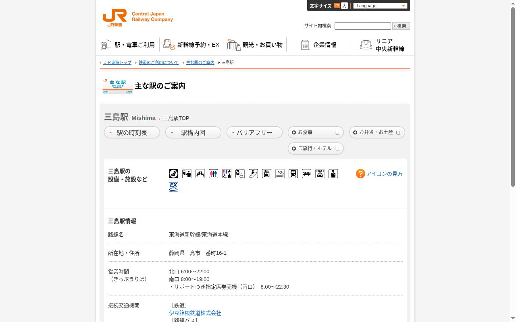This screenshot has width=516, height=322.
Task: Open the アイコンの見方 link
Action: pos(384,174)
